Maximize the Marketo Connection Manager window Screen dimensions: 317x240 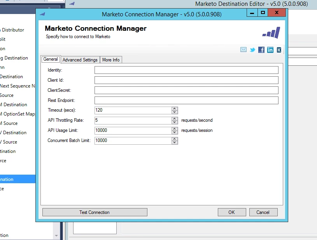263,13
